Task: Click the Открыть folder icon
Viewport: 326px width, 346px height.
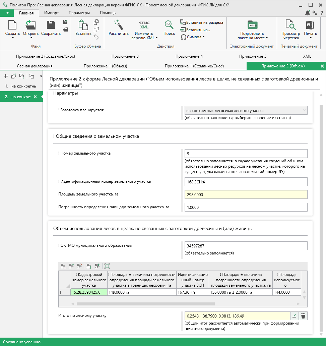Action: tap(30, 25)
